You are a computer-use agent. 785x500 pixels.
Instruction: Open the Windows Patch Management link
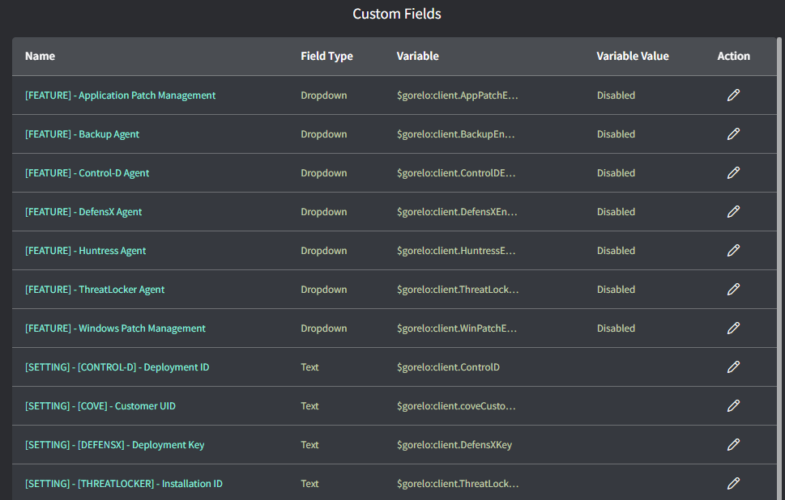coord(115,328)
